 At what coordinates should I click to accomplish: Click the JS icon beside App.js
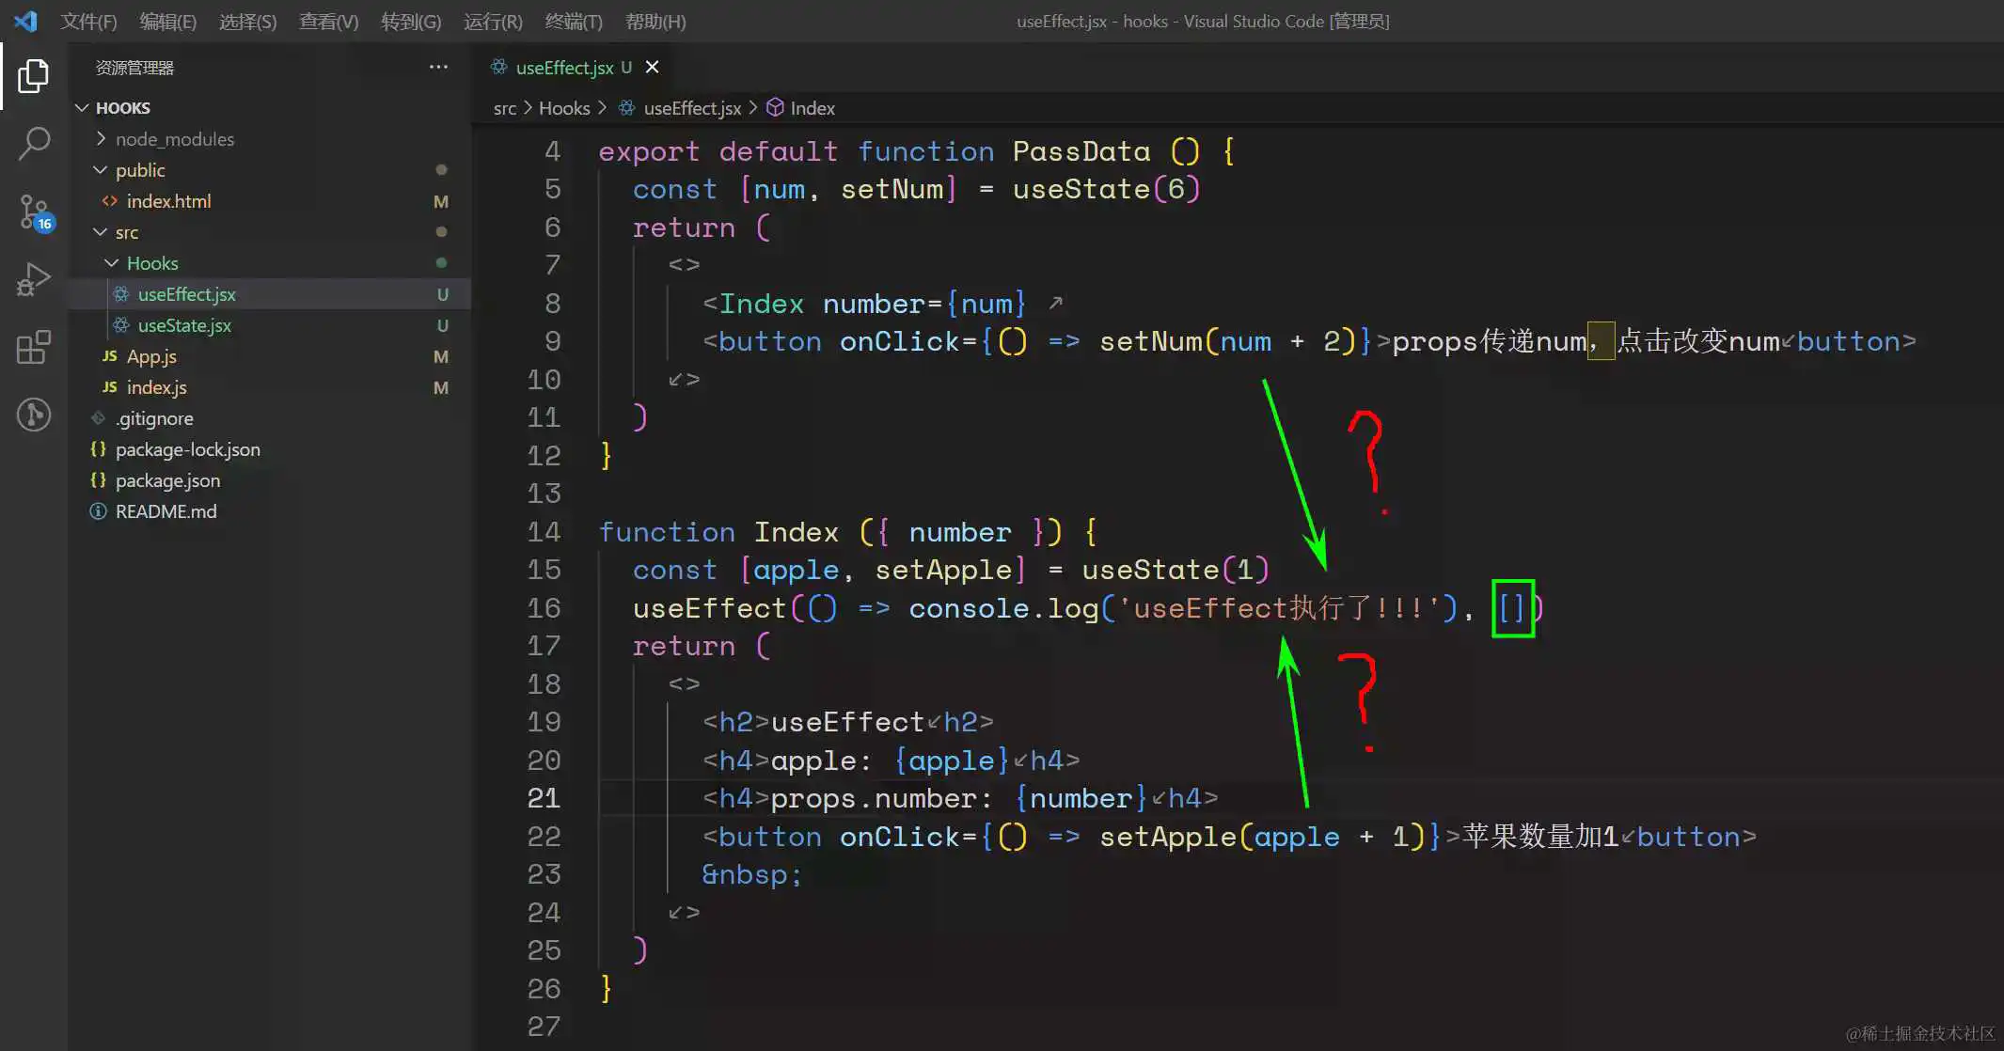point(110,356)
